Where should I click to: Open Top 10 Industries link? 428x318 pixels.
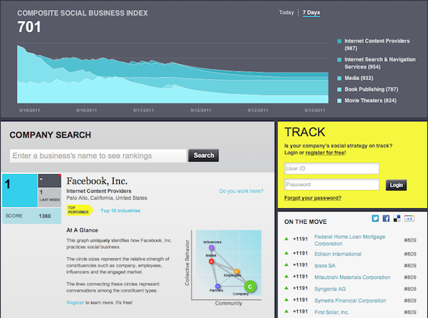[121, 211]
